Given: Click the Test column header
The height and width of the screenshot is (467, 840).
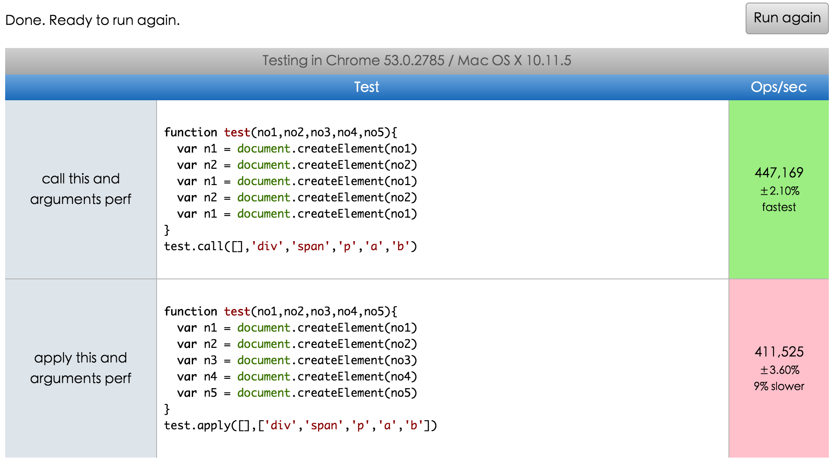Looking at the screenshot, I should click(366, 87).
